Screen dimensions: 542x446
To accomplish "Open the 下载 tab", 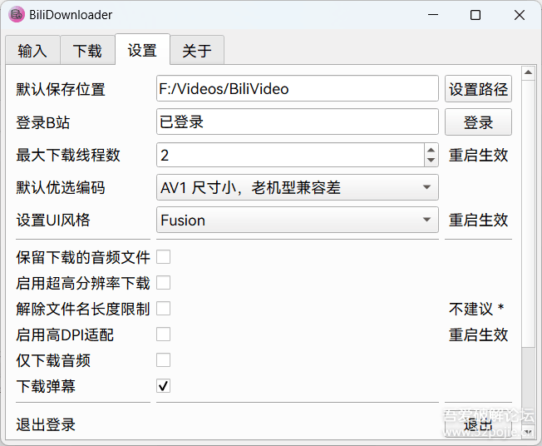I will click(87, 51).
